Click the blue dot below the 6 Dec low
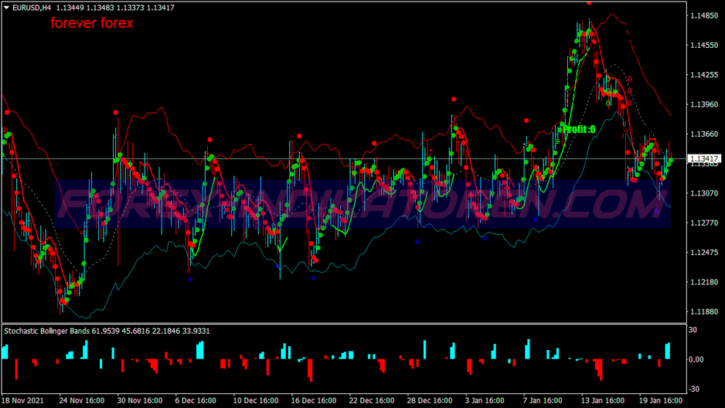The height and width of the screenshot is (408, 725). [x=190, y=279]
